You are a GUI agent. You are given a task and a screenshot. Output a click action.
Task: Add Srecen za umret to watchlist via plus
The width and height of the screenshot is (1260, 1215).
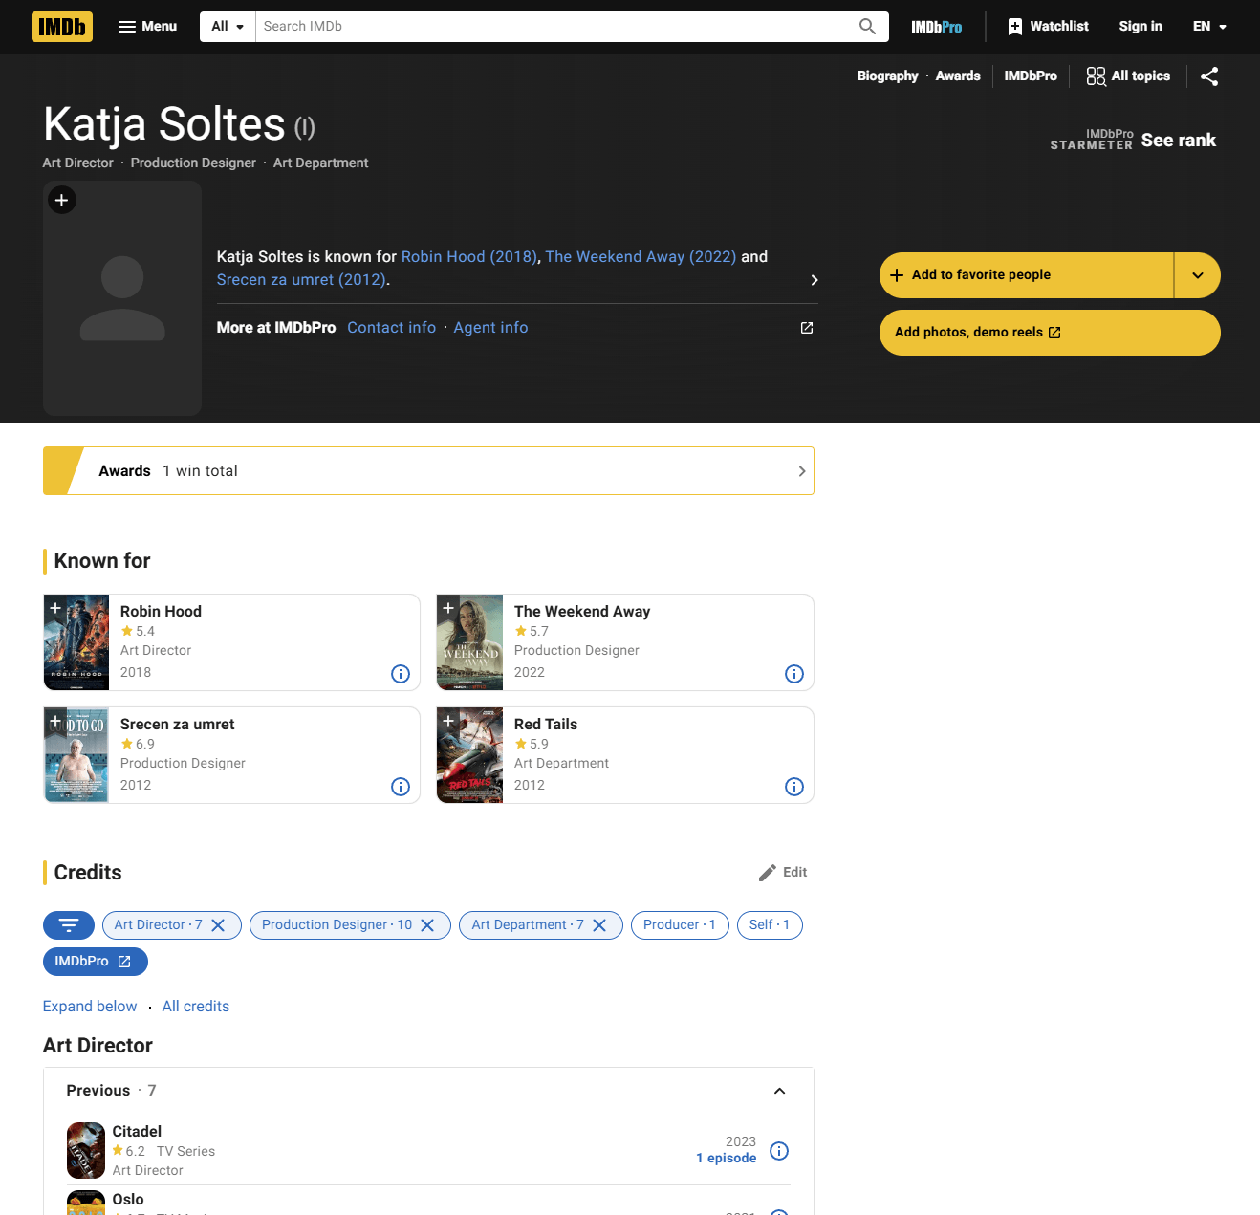click(x=55, y=721)
